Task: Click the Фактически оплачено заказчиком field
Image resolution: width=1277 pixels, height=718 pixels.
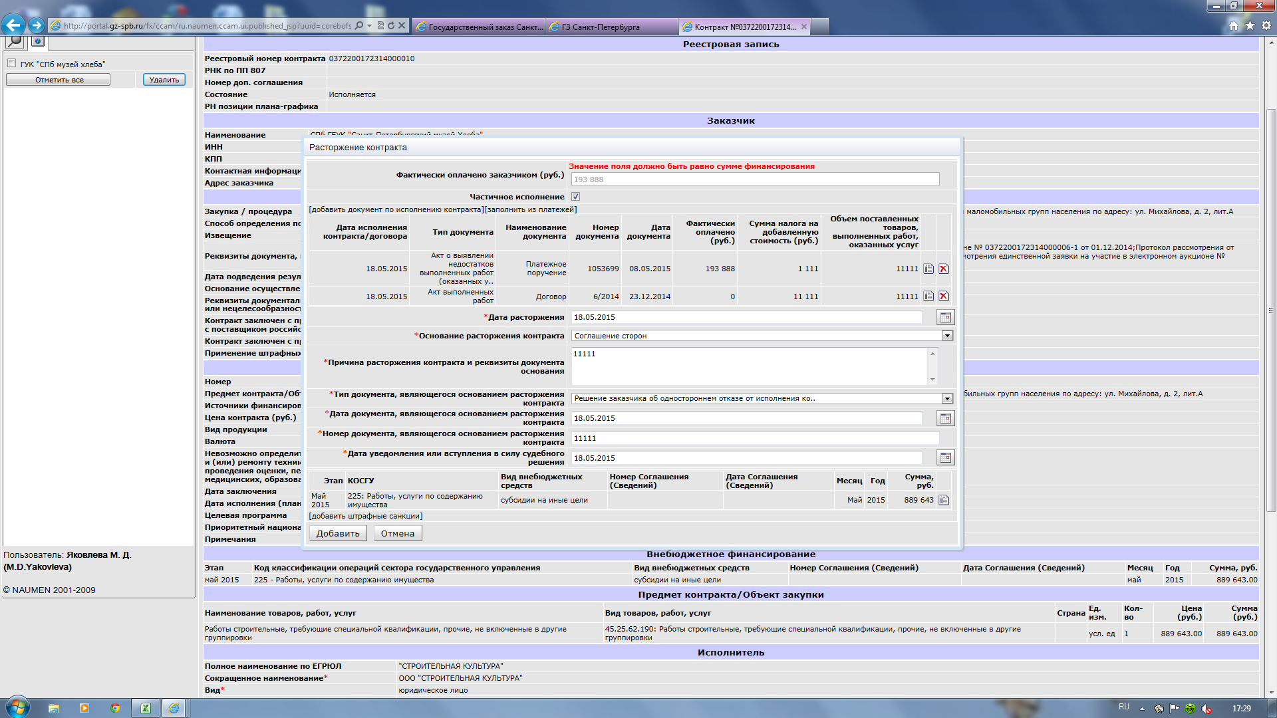Action: pyautogui.click(x=755, y=179)
